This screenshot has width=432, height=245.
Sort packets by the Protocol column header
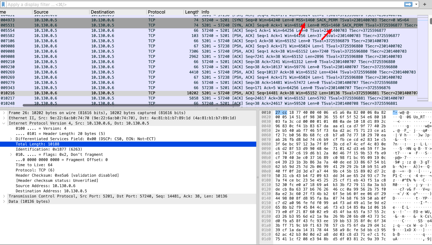[165, 12]
